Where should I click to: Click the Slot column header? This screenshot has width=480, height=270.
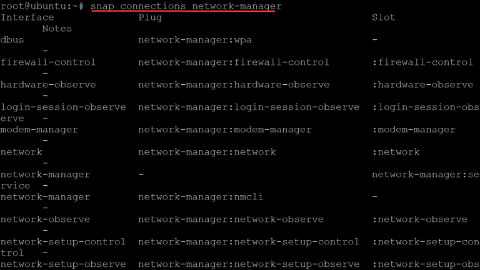[x=384, y=17]
